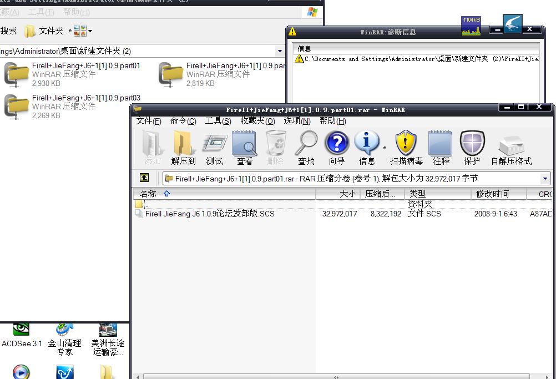Open the Comment (注释) tool
Screen dimensions: 556x379
pyautogui.click(x=441, y=148)
